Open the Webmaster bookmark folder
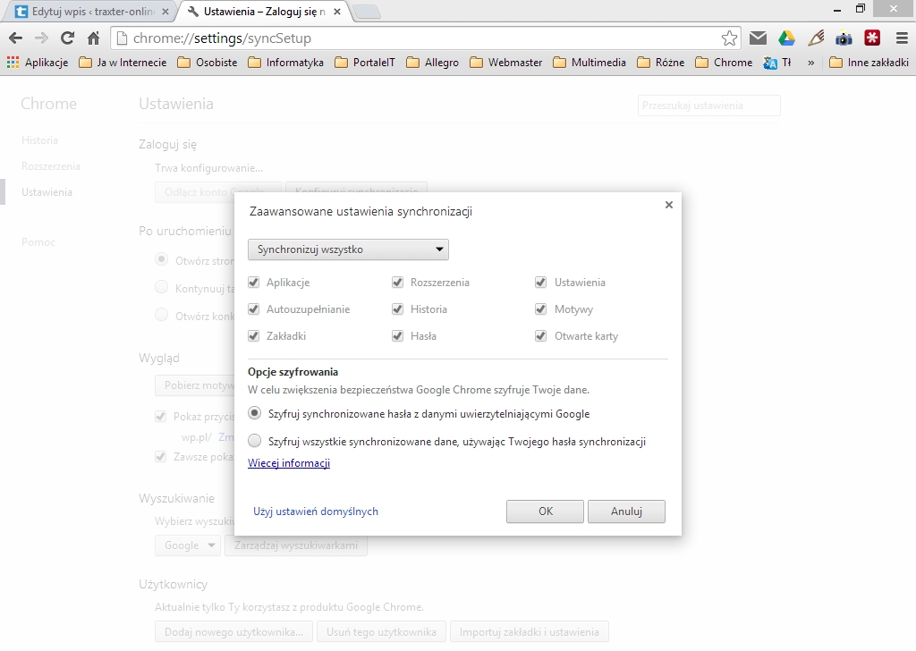The image size is (916, 651). tap(506, 63)
